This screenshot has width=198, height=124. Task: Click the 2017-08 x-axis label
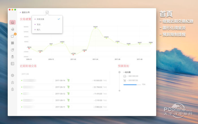pos(139,59)
